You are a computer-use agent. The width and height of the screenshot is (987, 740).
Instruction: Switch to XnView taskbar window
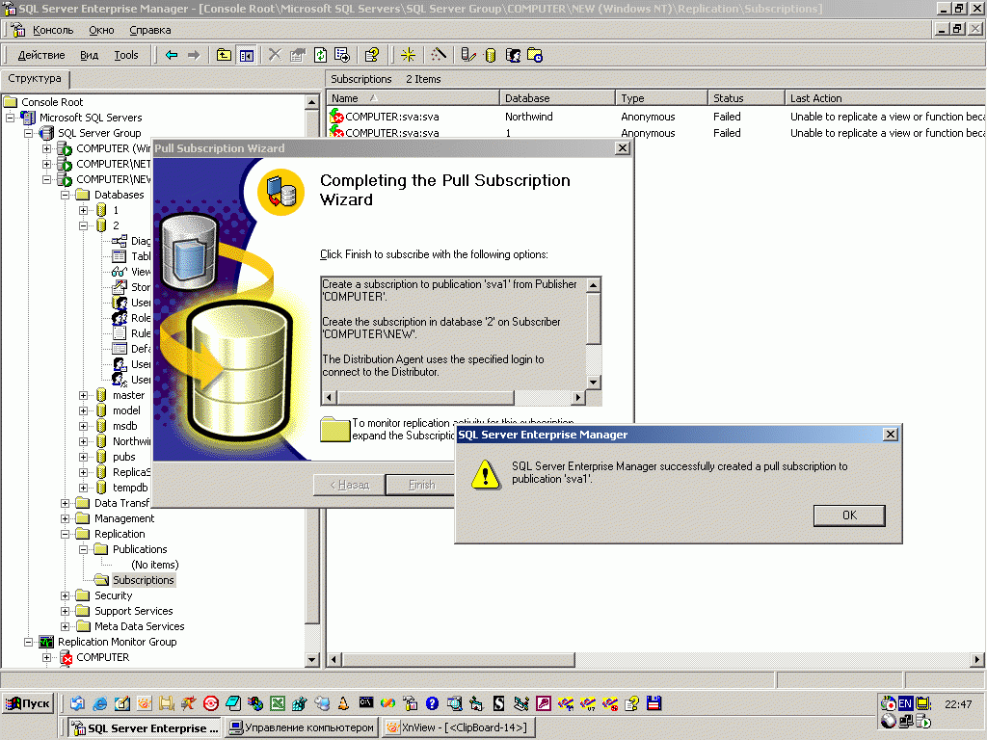click(x=459, y=727)
